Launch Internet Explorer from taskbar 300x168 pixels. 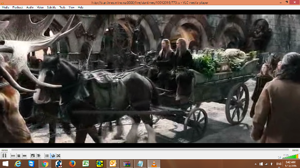(18, 164)
